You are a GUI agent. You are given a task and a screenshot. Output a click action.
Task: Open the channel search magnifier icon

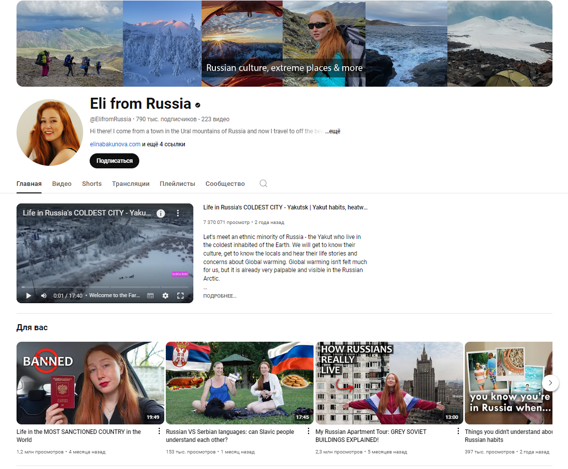pyautogui.click(x=263, y=183)
